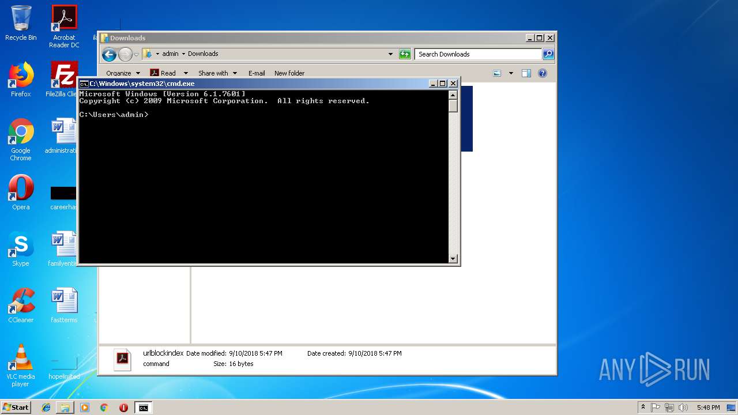Screen dimensions: 738x415
Task: Click the clock showing 5:48 PM
Action: tap(708, 408)
